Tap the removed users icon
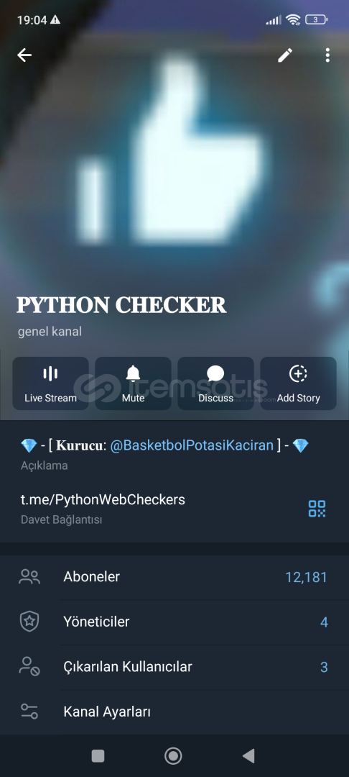Screen dimensions: 349x777 tap(29, 667)
